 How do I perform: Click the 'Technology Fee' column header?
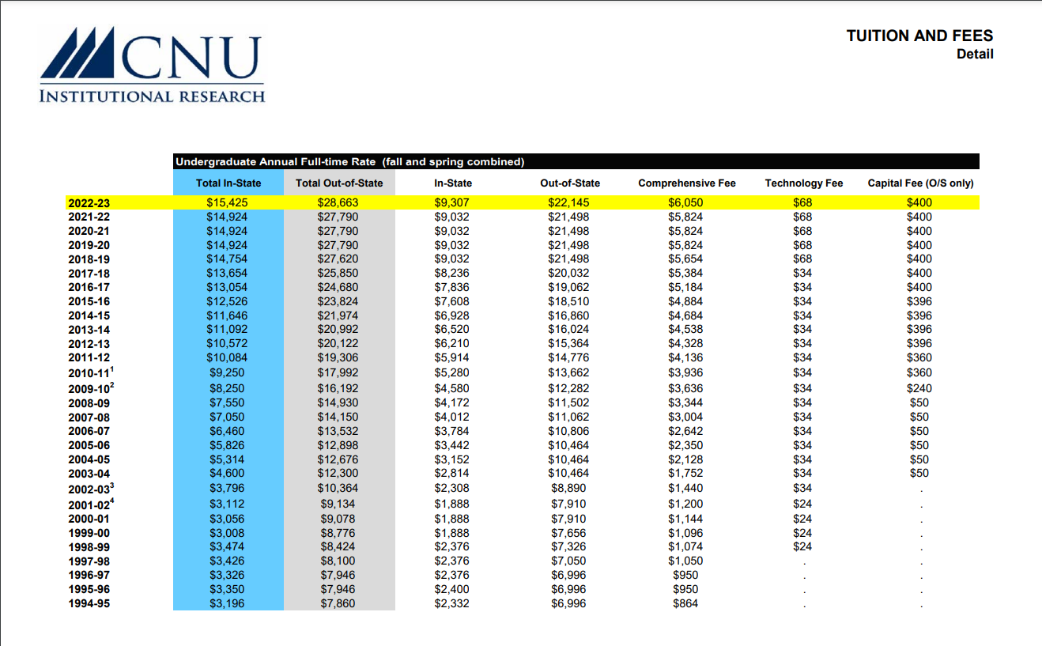point(804,183)
